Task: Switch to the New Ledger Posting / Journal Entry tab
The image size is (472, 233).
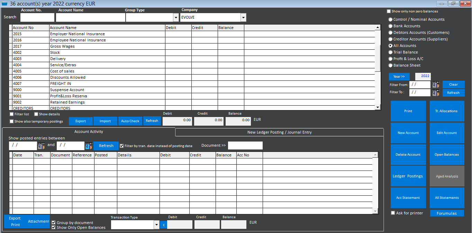Action: pos(279,132)
